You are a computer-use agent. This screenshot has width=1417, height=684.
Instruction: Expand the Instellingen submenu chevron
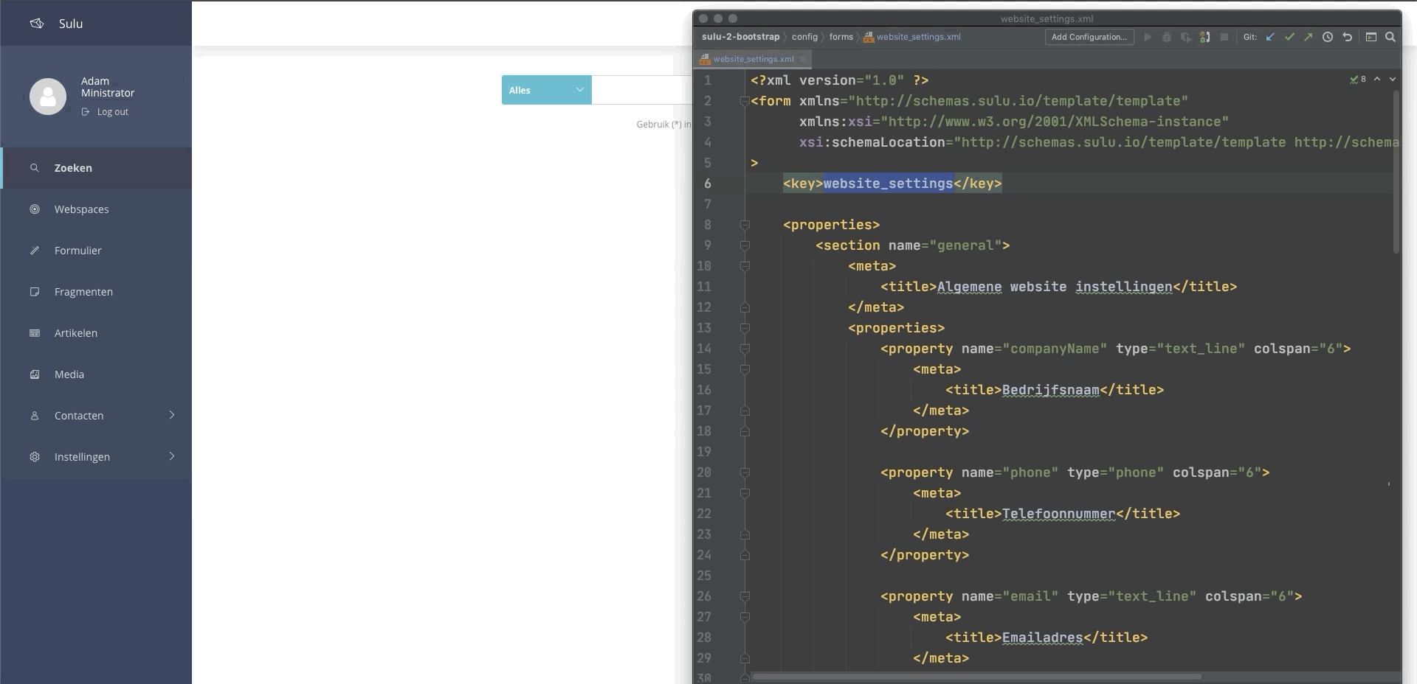[x=172, y=456]
